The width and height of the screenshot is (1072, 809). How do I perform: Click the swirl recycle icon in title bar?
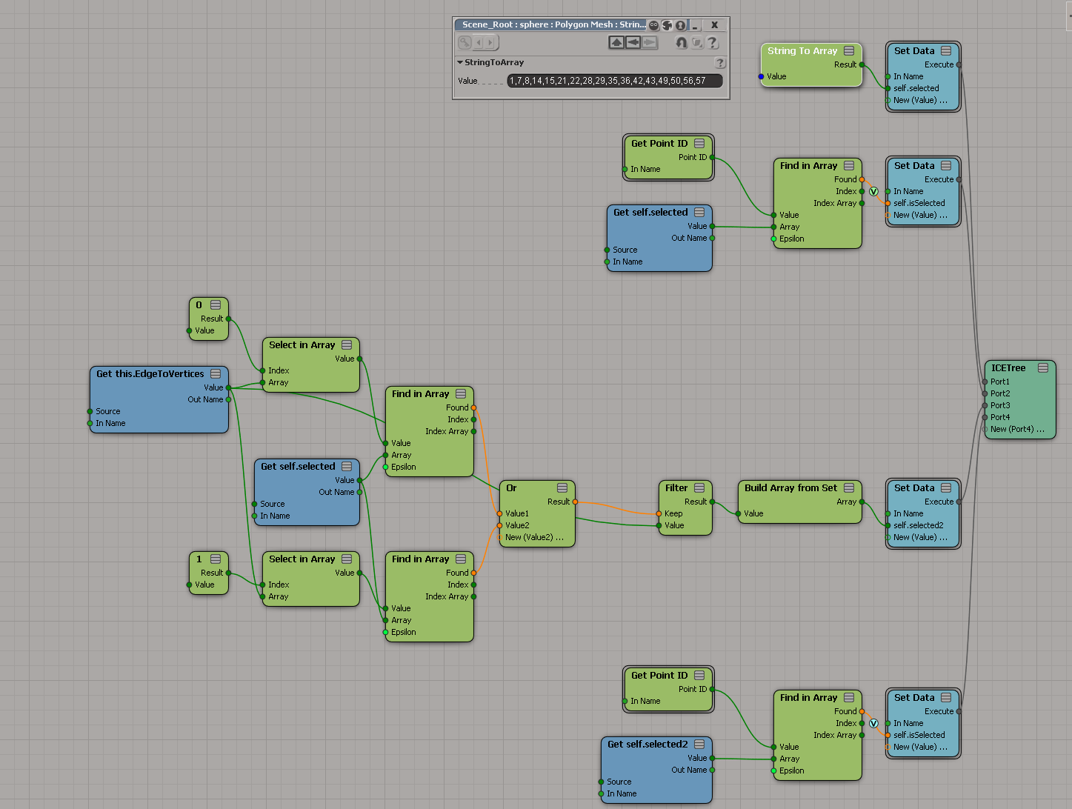tap(667, 25)
